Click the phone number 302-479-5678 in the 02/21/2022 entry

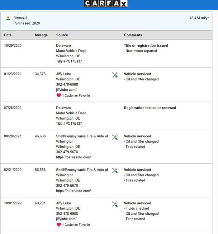(67, 185)
